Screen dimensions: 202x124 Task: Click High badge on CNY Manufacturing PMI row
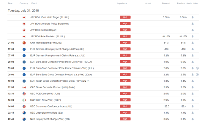125,43
